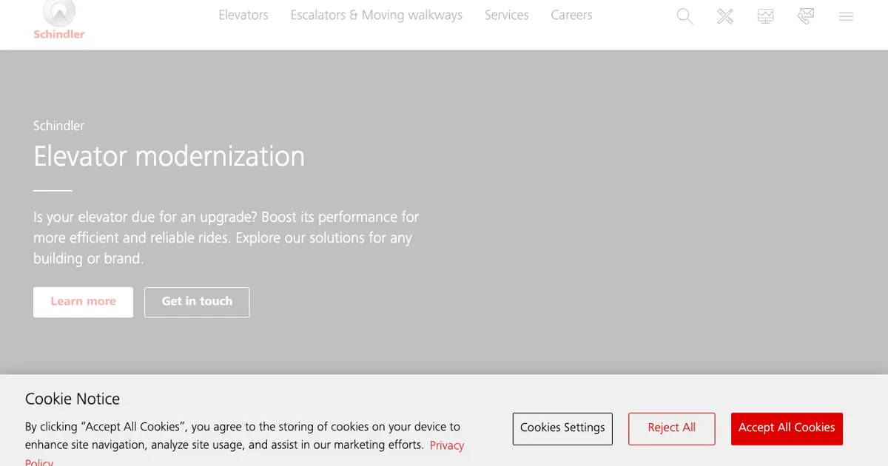Image resolution: width=888 pixels, height=466 pixels.
Task: Open the phone and envelope contact icon
Action: pos(806,16)
